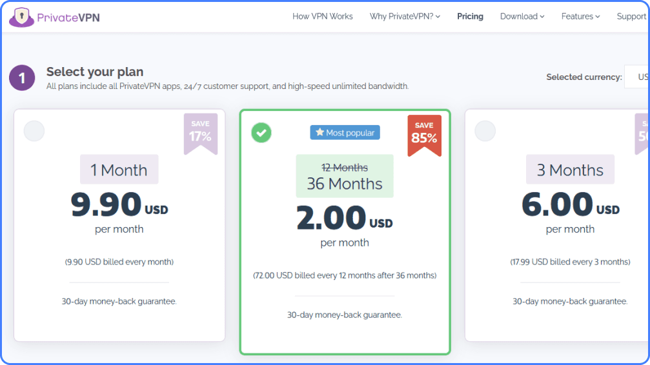
Task: Expand the Features menu
Action: (580, 17)
